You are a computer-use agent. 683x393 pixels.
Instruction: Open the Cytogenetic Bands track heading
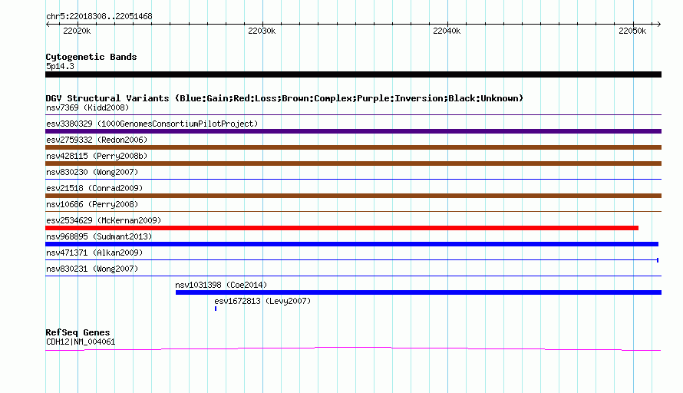(x=91, y=57)
